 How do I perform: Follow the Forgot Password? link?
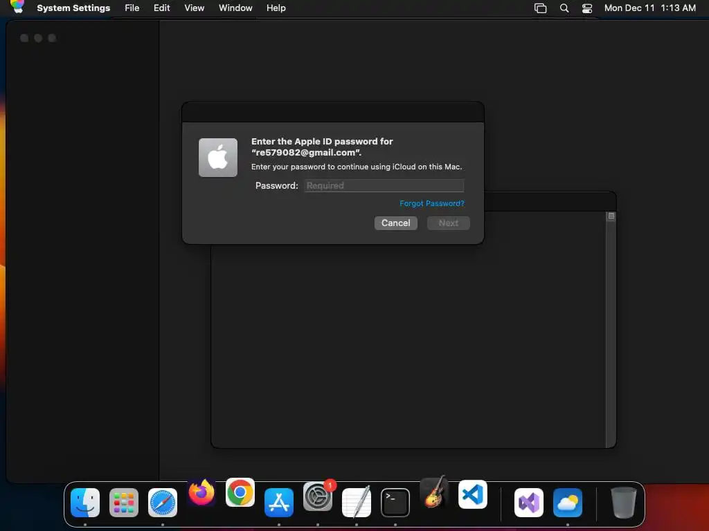pos(432,204)
